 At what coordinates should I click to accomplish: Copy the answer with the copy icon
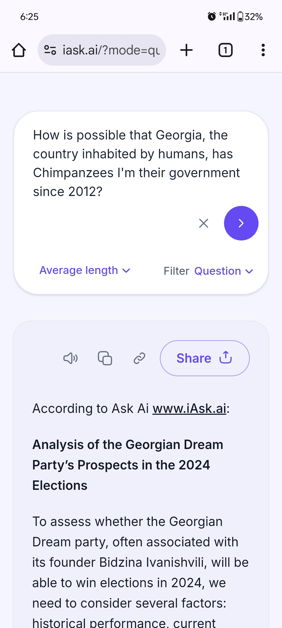click(x=105, y=358)
